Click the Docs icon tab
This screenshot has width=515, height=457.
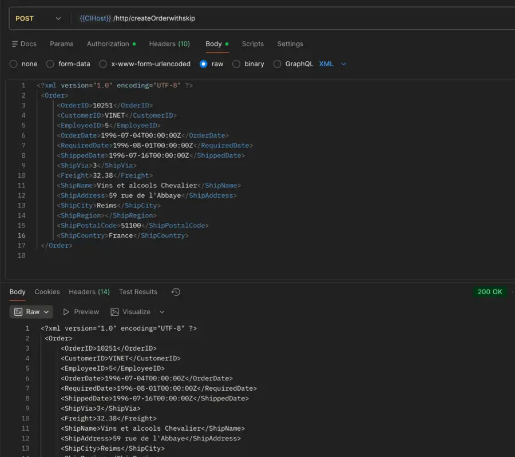[24, 44]
